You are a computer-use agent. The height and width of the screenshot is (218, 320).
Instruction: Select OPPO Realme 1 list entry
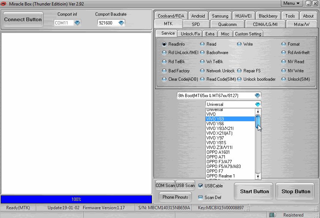tap(230, 176)
